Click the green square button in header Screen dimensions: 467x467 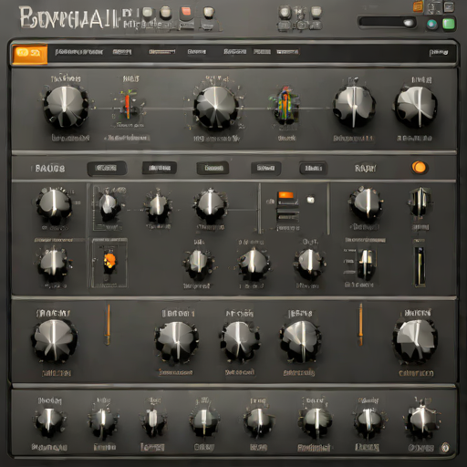point(449,24)
